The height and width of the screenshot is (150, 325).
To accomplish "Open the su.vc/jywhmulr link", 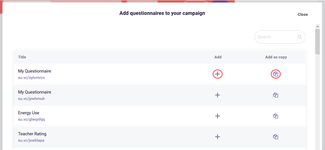I will [x=31, y=98].
